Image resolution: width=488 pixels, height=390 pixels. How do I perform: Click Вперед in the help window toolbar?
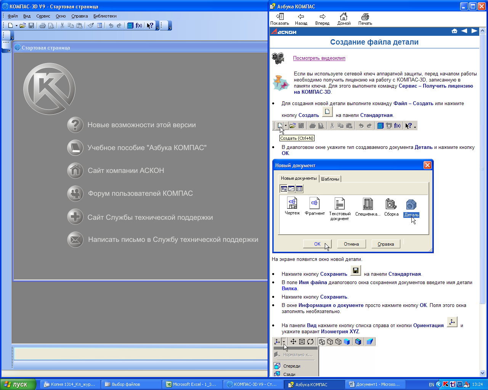(323, 19)
